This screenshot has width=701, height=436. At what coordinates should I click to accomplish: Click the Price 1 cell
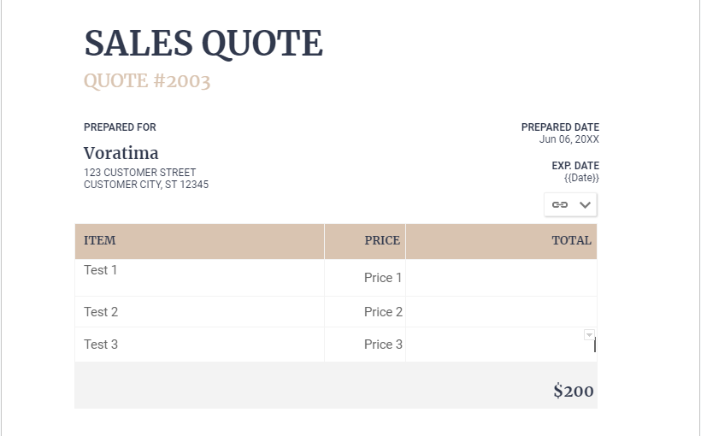pos(383,278)
